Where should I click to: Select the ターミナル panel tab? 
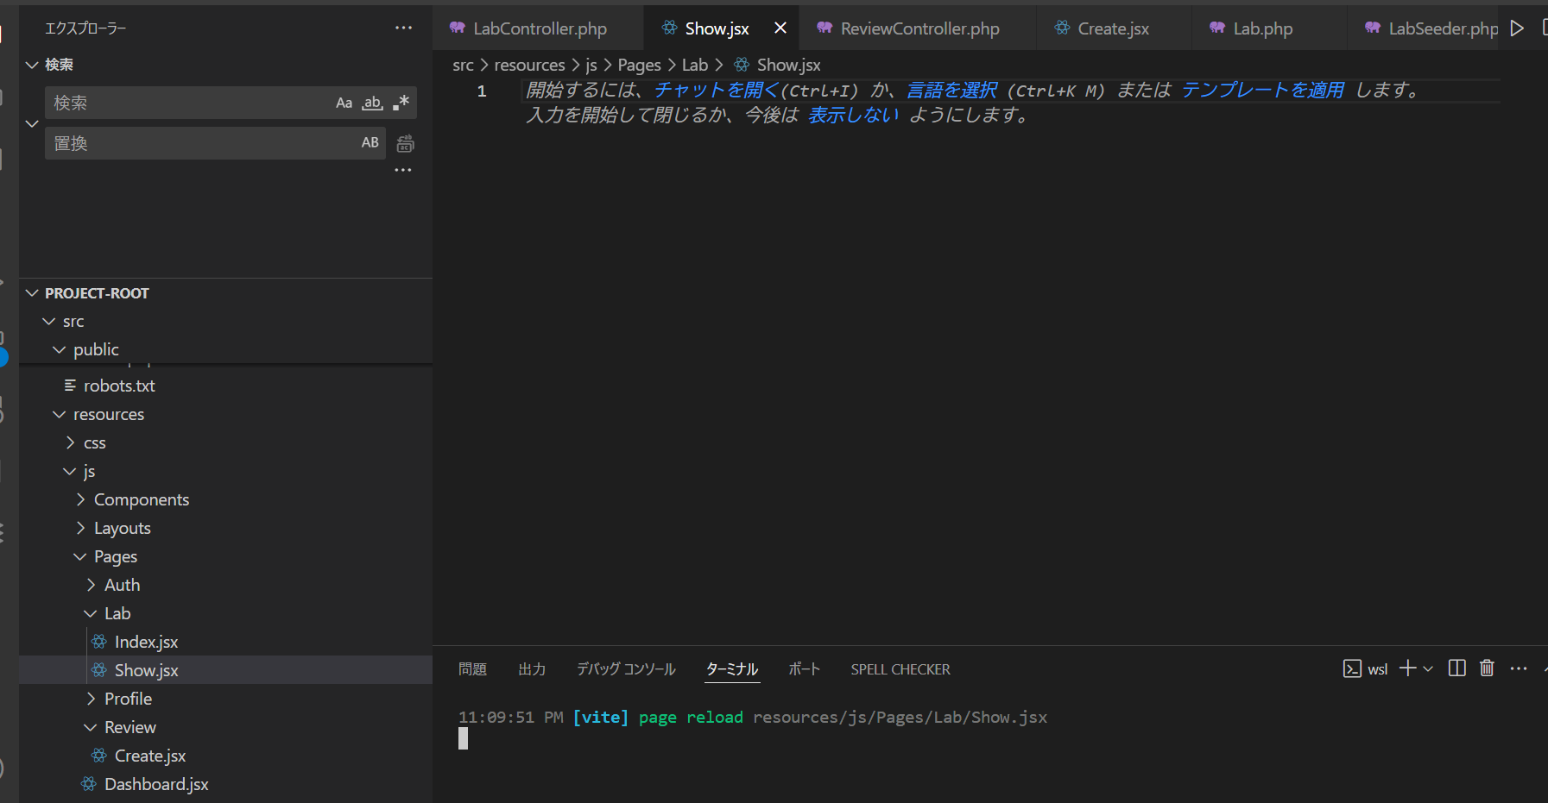(732, 669)
